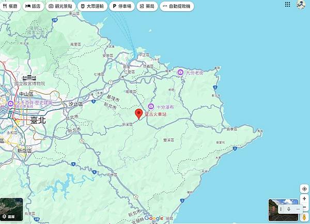Filter by 觀光景點 attractions
This screenshot has width=310, height=224.
pyautogui.click(x=60, y=6)
